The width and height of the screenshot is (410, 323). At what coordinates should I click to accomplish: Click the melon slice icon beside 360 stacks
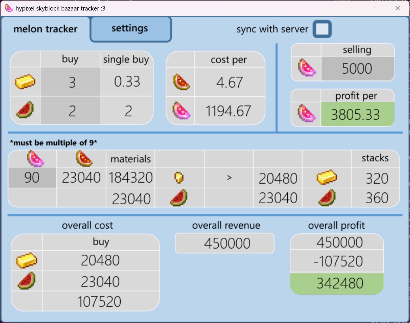(327, 198)
